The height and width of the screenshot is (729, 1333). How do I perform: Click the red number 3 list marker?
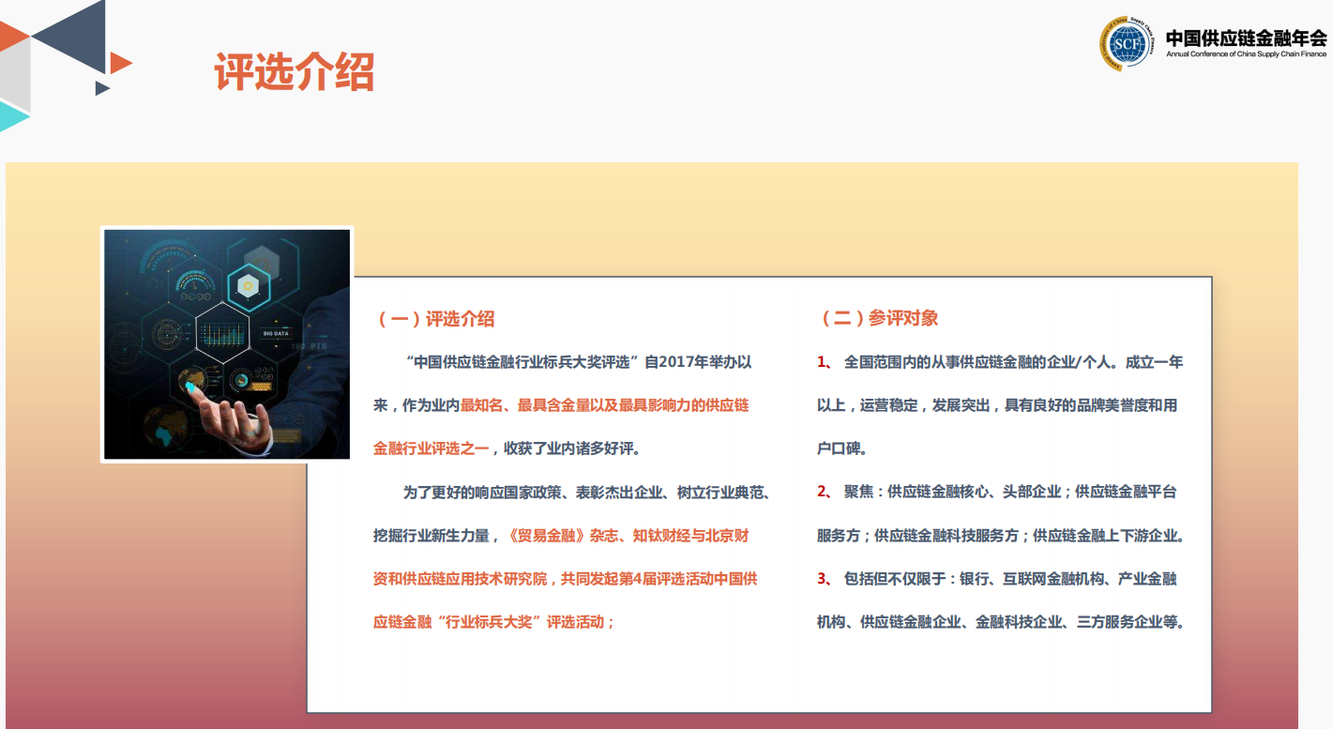coord(823,579)
